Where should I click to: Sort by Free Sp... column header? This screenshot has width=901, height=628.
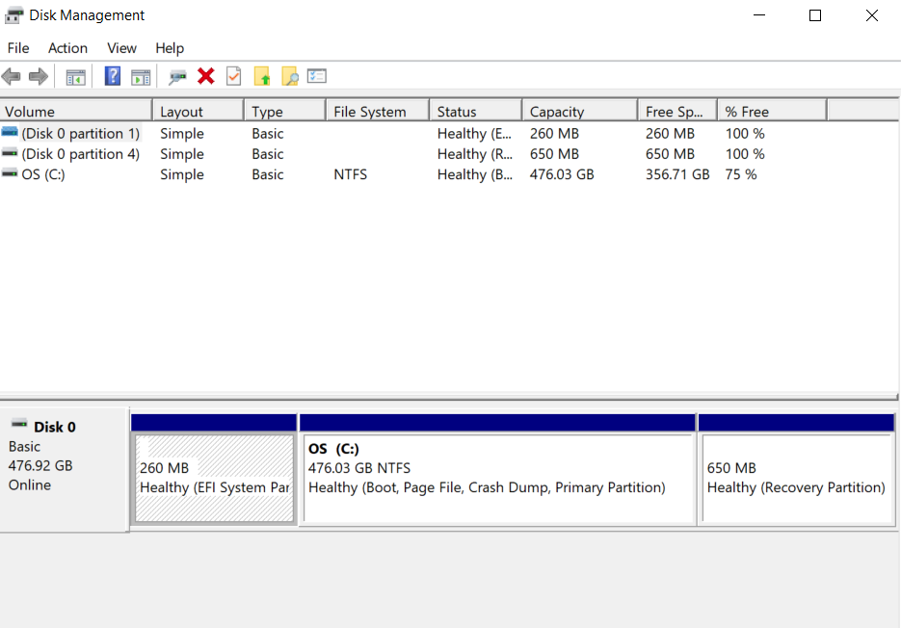click(x=677, y=111)
